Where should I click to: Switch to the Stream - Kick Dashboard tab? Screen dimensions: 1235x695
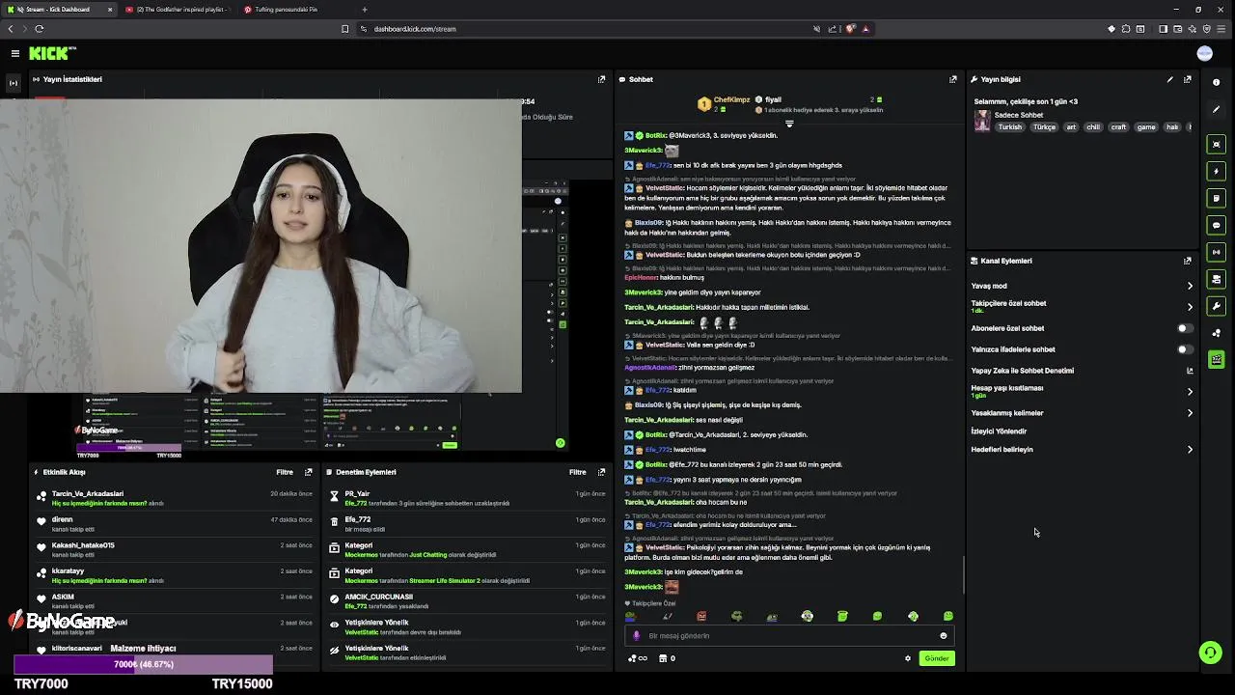tap(60, 10)
